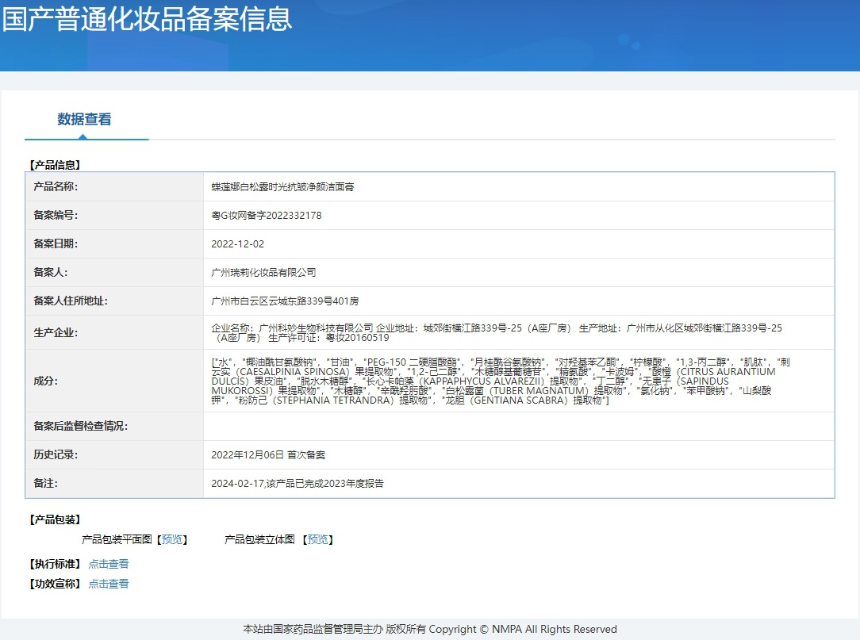This screenshot has height=640, width=860.
Task: Select filing number 粤G妆网备字2022332178
Action: pyautogui.click(x=267, y=216)
